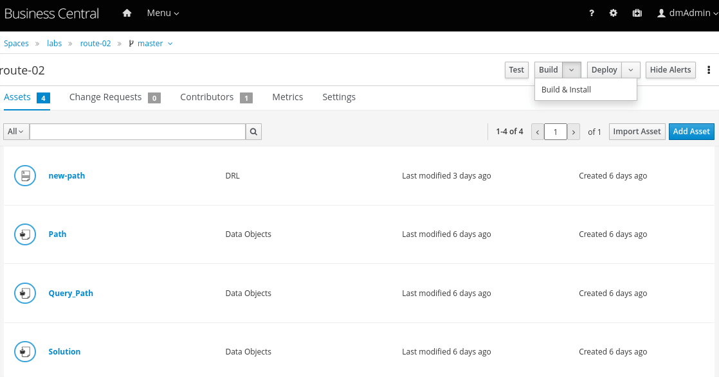719x377 pixels.
Task: Click the new-path DRL file icon
Action: pyautogui.click(x=25, y=176)
